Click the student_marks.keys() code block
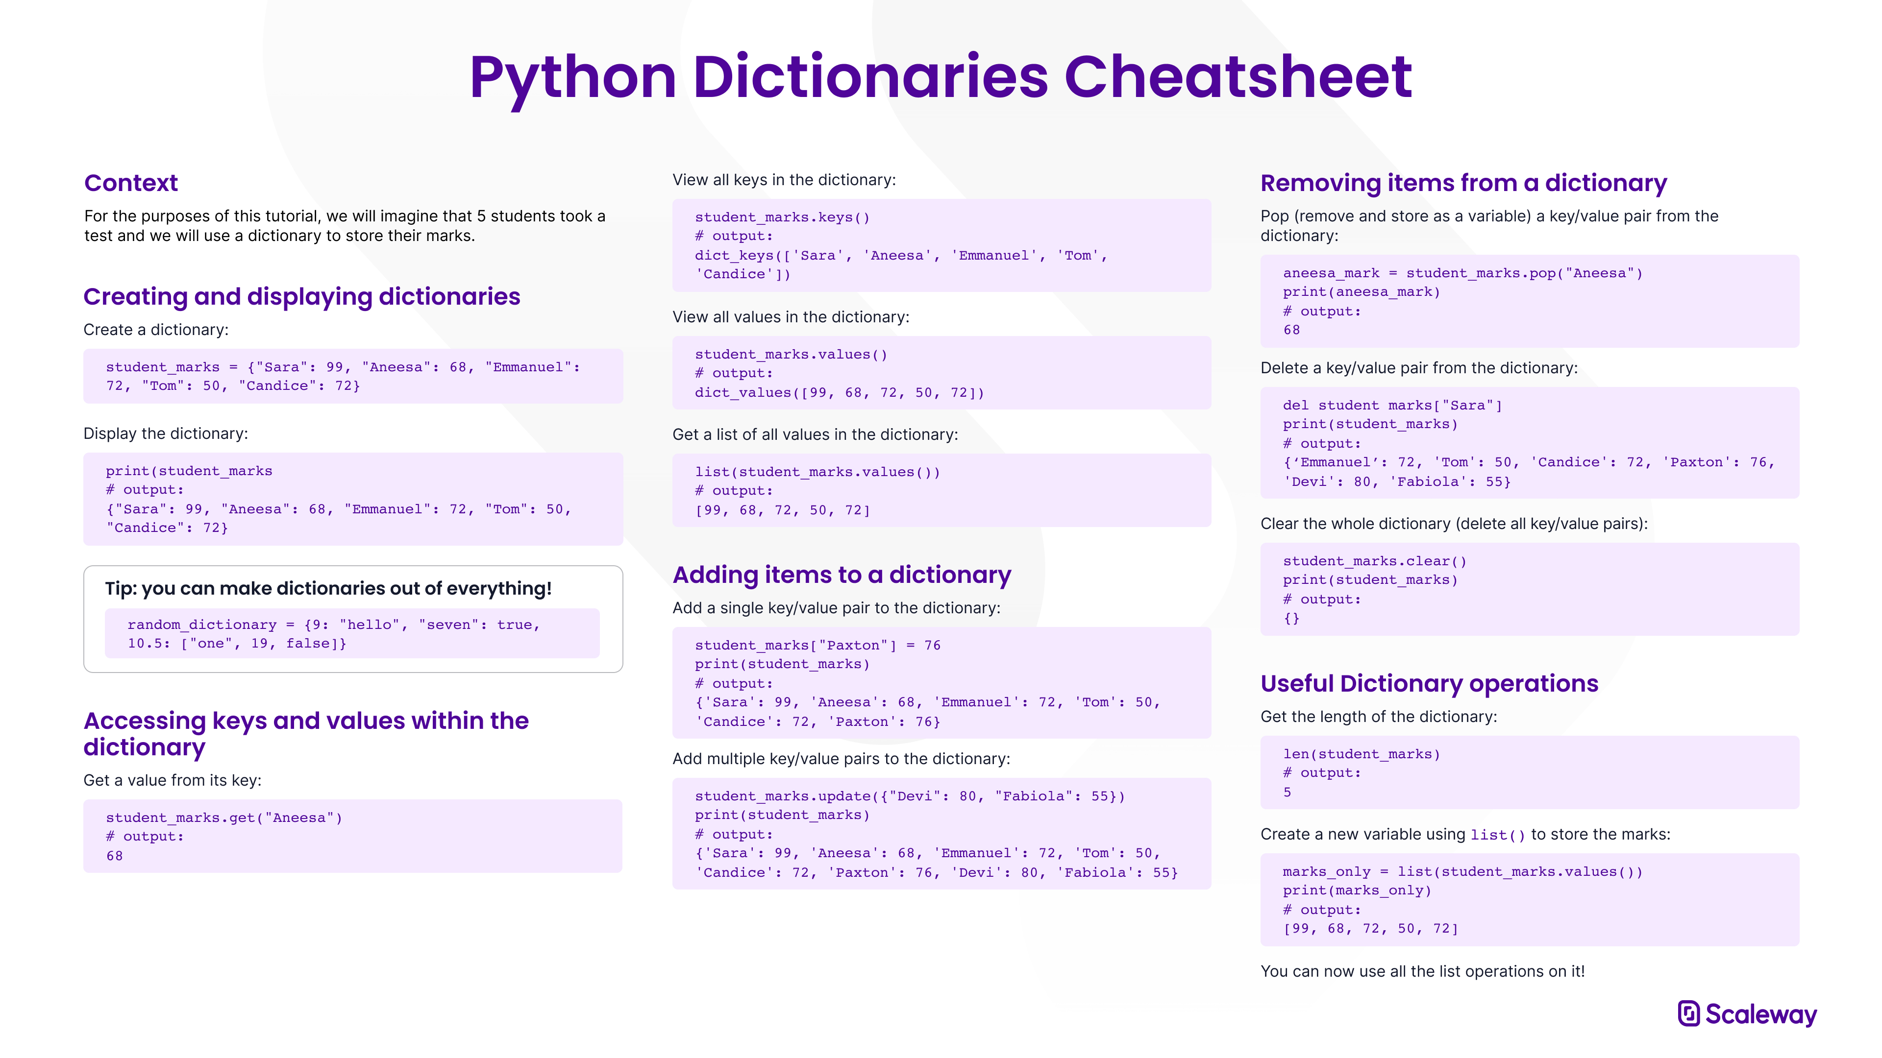The height and width of the screenshot is (1058, 1882). (941, 245)
